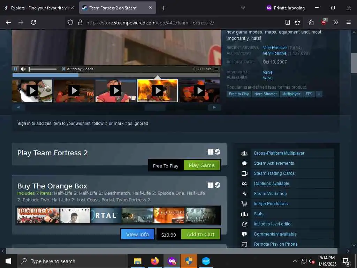Click the Remote Play cast icon
Viewport: 357px width, 268px height.
[244, 244]
